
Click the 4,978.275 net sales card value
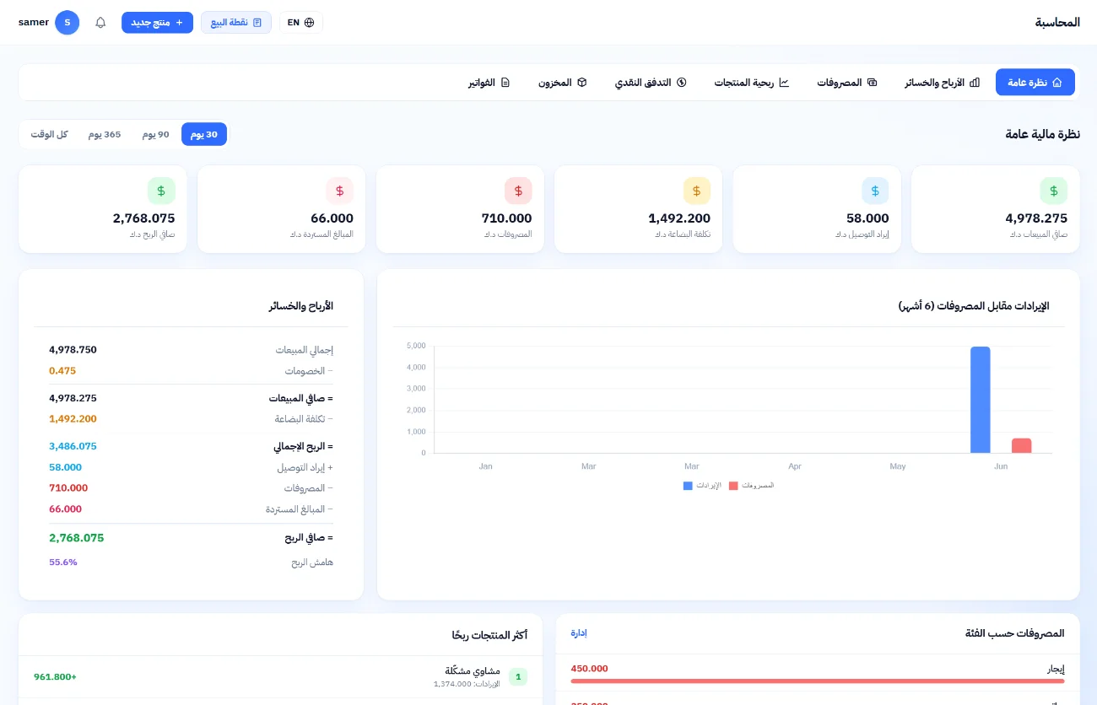click(x=1036, y=218)
